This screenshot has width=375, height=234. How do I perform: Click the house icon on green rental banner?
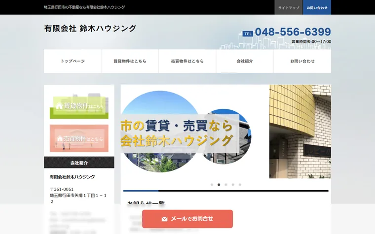pos(59,105)
